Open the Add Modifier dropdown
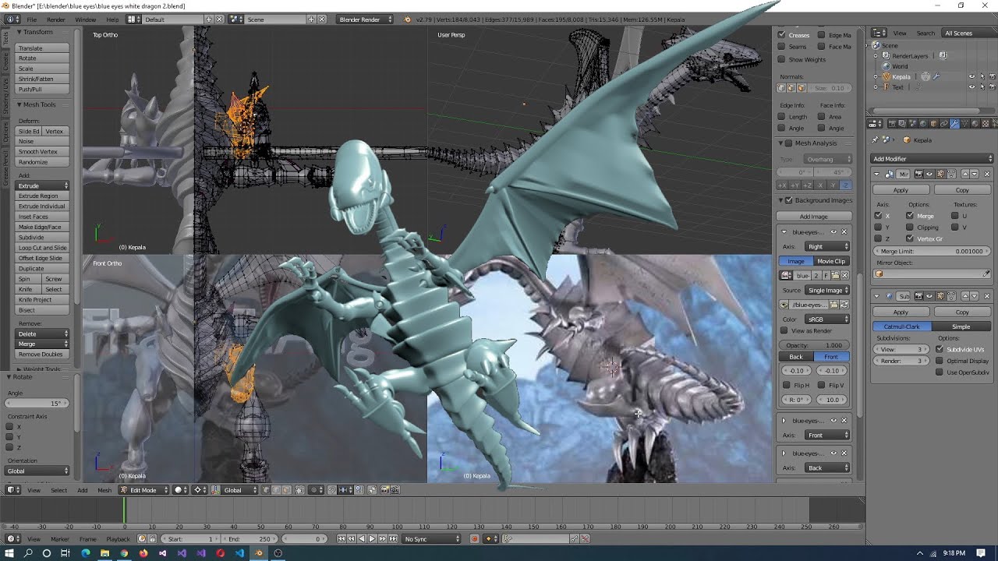This screenshot has width=998, height=561. point(933,159)
